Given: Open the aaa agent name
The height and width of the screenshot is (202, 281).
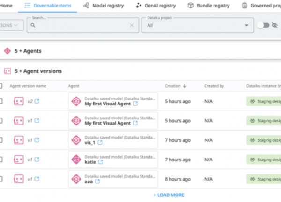Looking at the screenshot, I should click(89, 181).
